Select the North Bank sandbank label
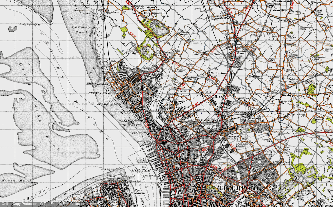The image size is (333, 207). click(x=17, y=180)
